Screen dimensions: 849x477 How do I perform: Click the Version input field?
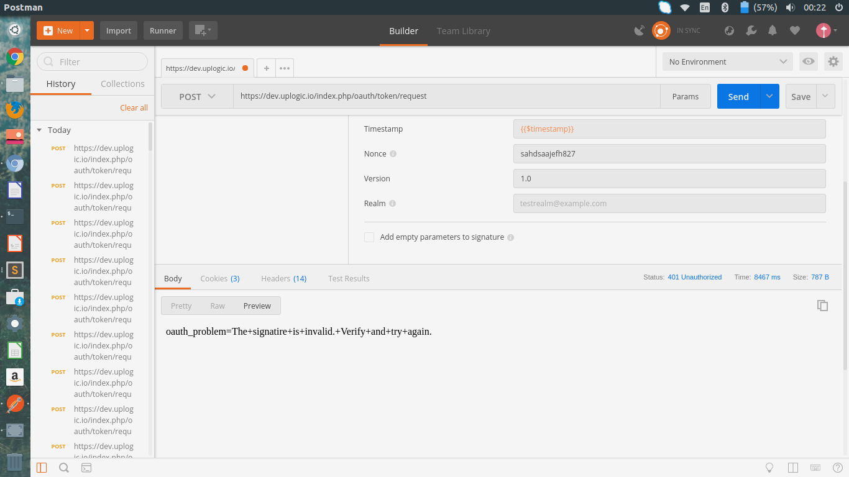[x=669, y=178]
